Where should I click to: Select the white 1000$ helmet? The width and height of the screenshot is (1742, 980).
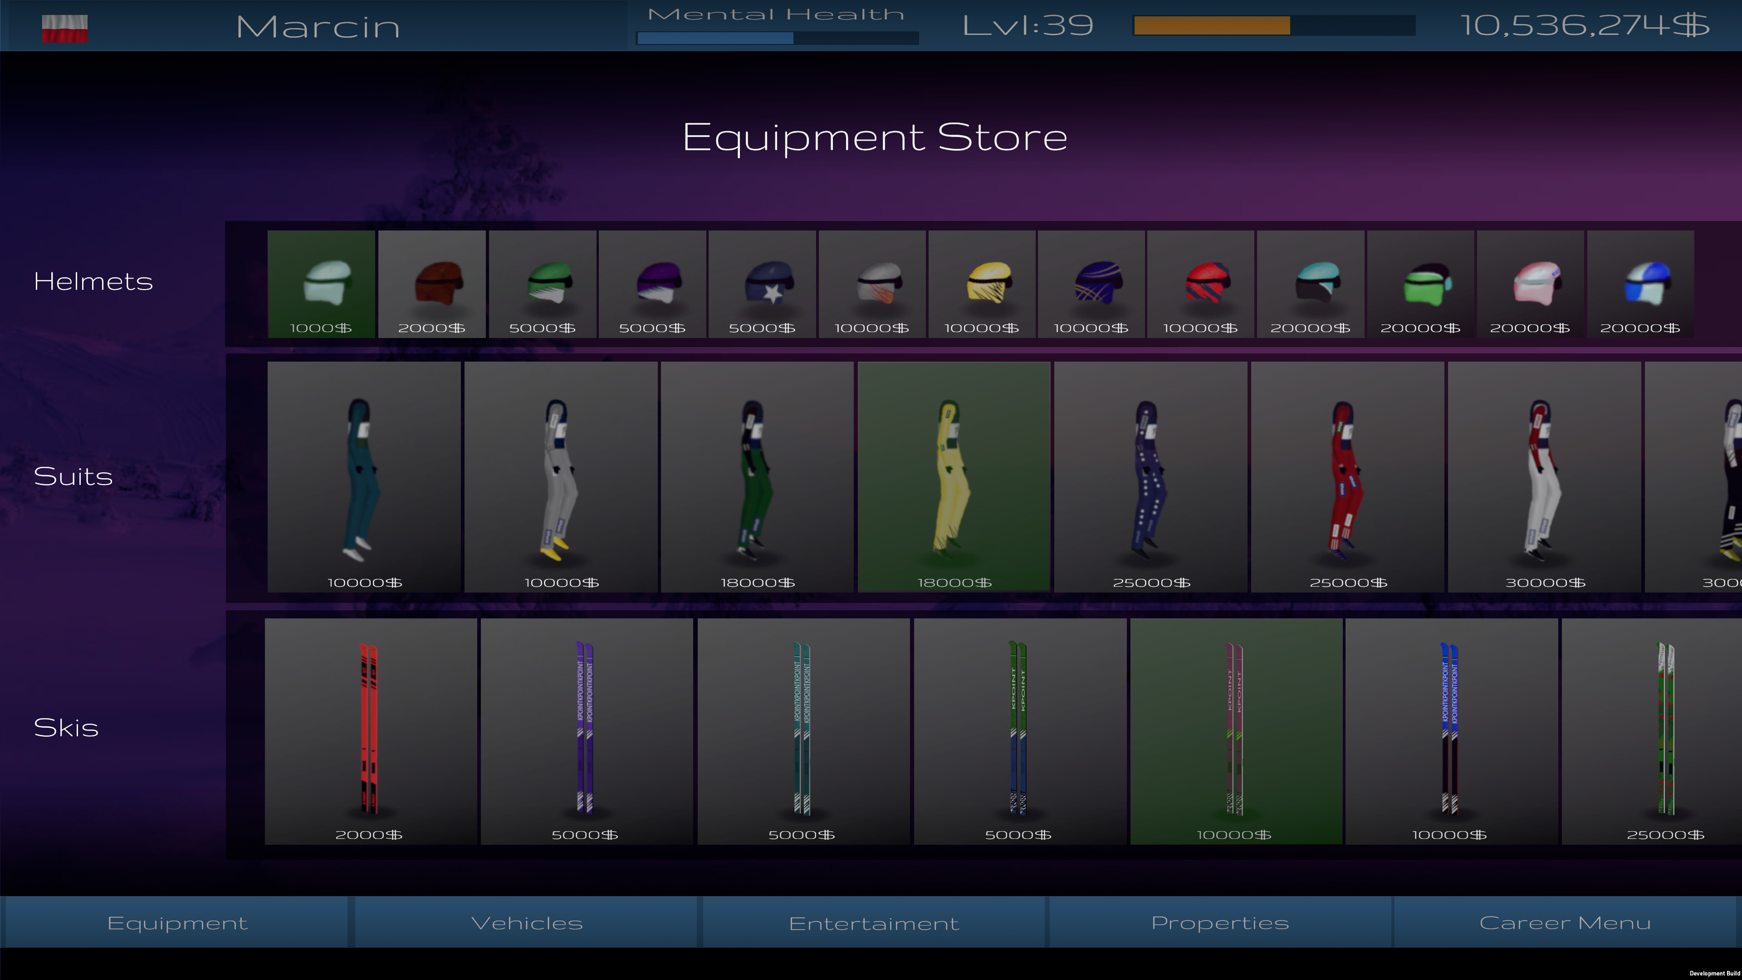(321, 284)
